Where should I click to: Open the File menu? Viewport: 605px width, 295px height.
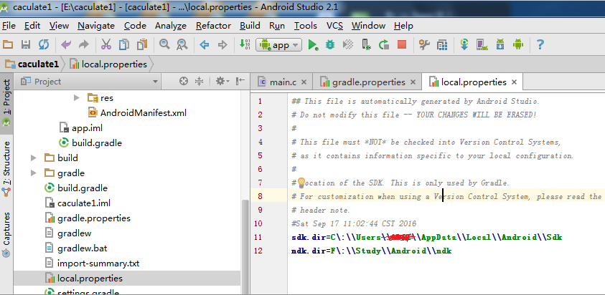pos(9,26)
